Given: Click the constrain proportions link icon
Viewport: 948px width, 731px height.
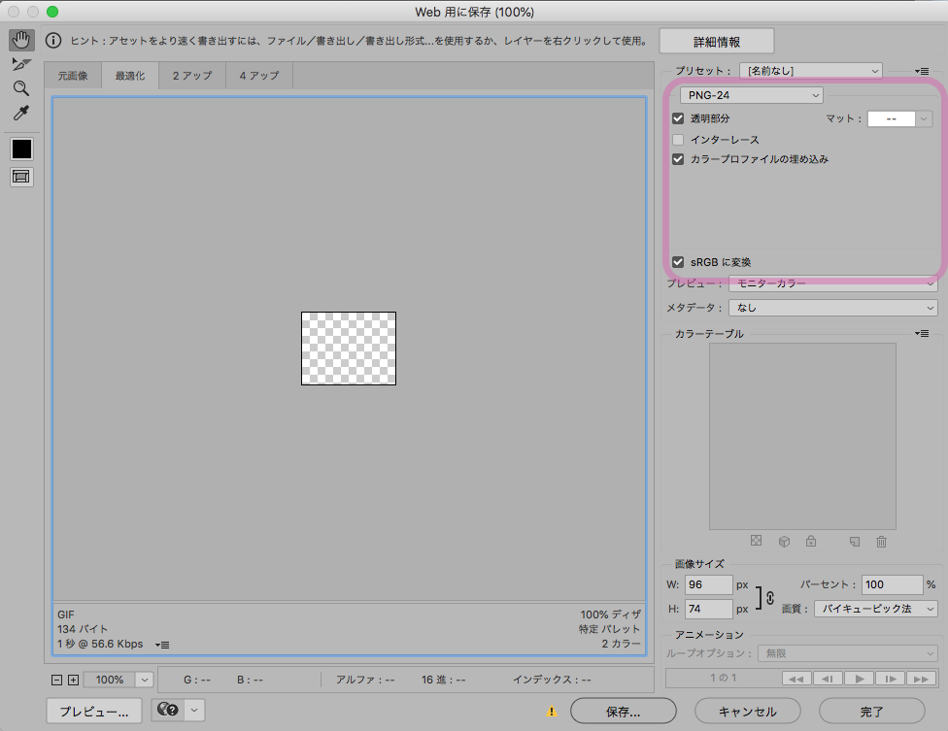Looking at the screenshot, I should [x=770, y=598].
